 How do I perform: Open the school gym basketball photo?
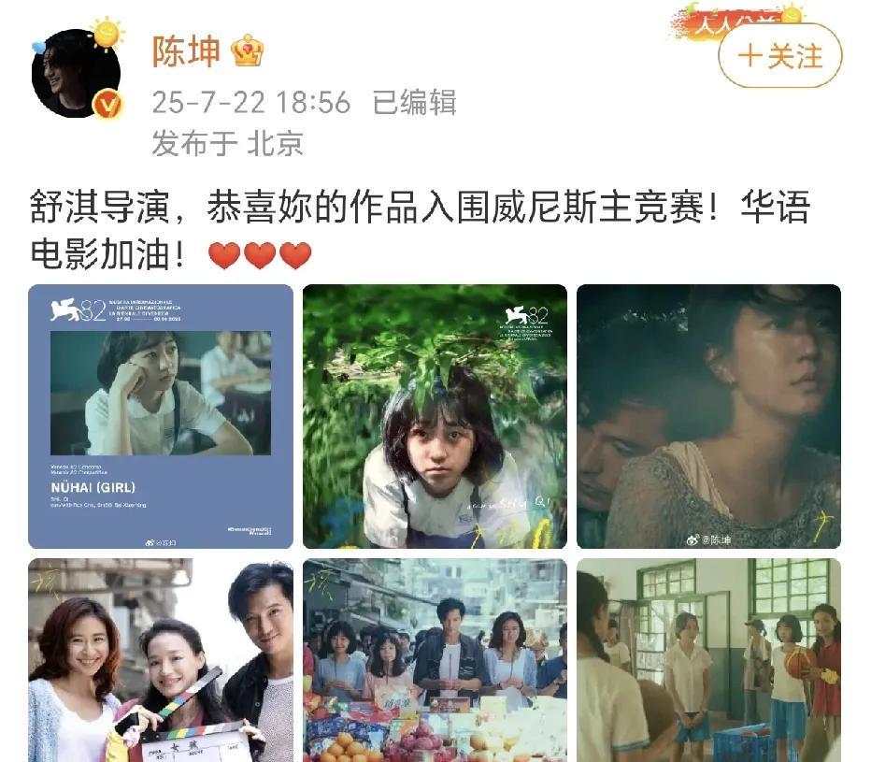click(708, 660)
